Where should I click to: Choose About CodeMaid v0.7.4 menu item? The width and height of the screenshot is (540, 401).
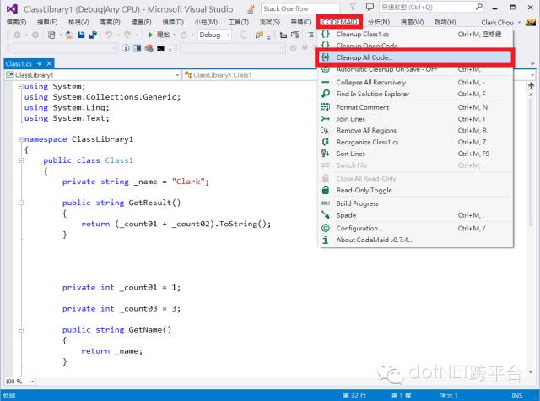point(415,240)
